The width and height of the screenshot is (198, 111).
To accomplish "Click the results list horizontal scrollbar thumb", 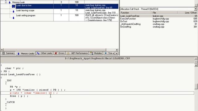I will (55, 50).
